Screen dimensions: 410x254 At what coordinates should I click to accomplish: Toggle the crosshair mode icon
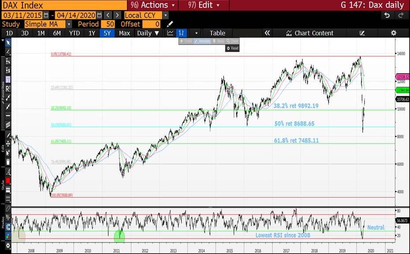point(8,218)
